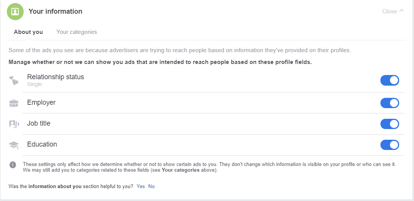Select the Relationship status row label
The height and width of the screenshot is (201, 414).
point(55,77)
